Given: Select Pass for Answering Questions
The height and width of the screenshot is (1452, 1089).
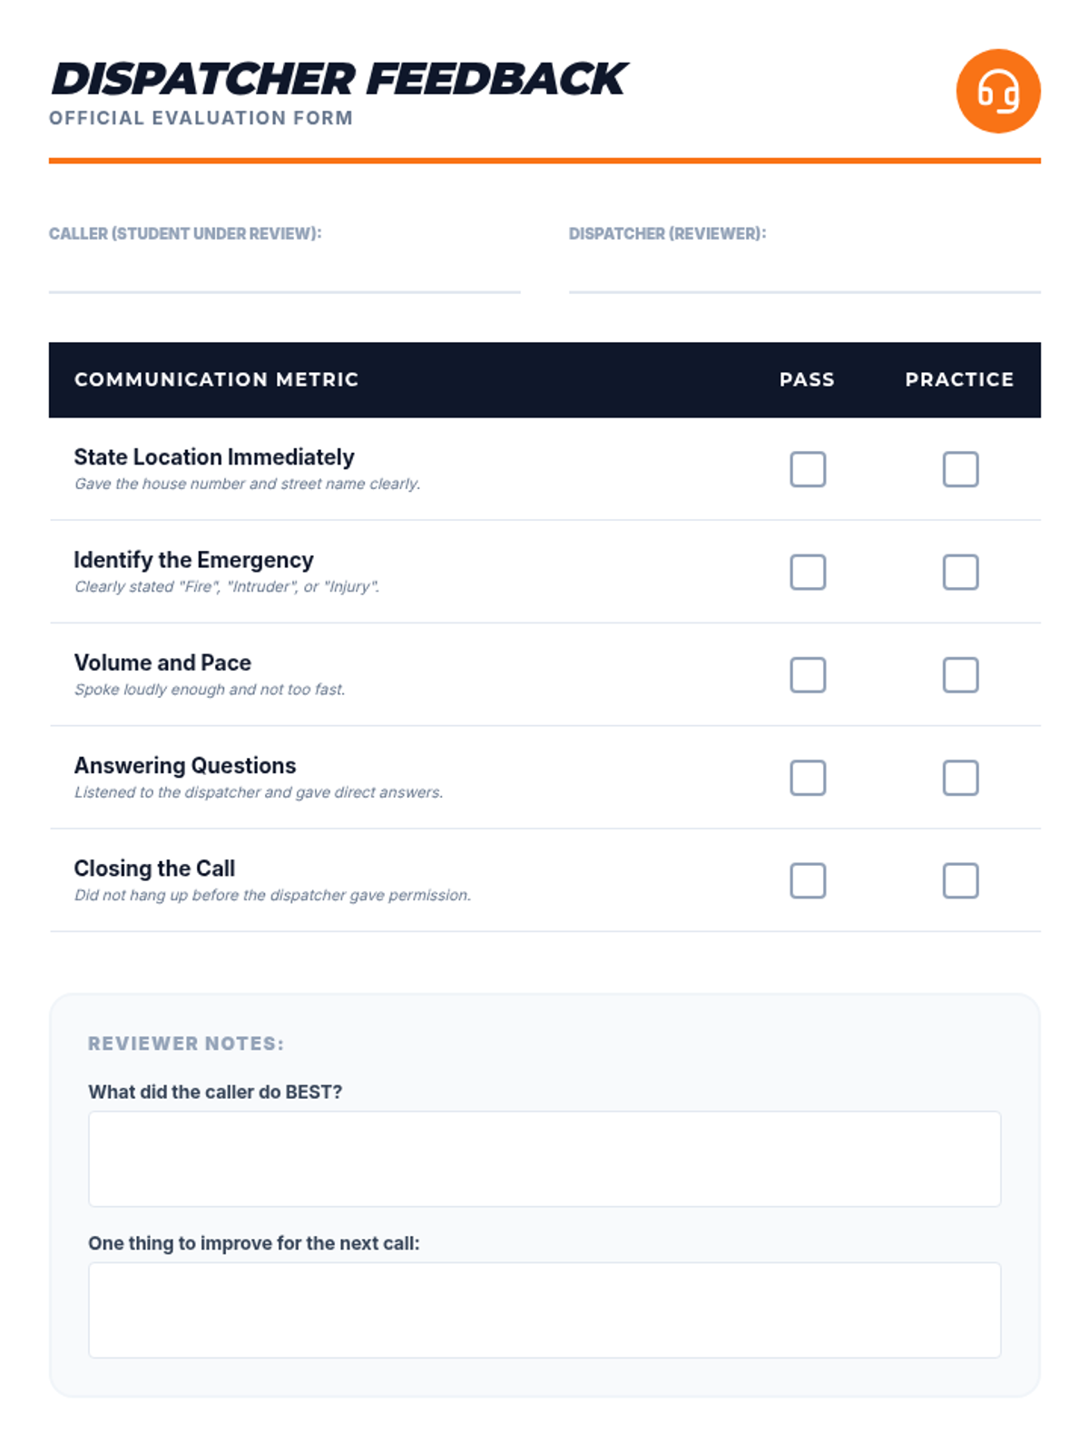Looking at the screenshot, I should [807, 778].
